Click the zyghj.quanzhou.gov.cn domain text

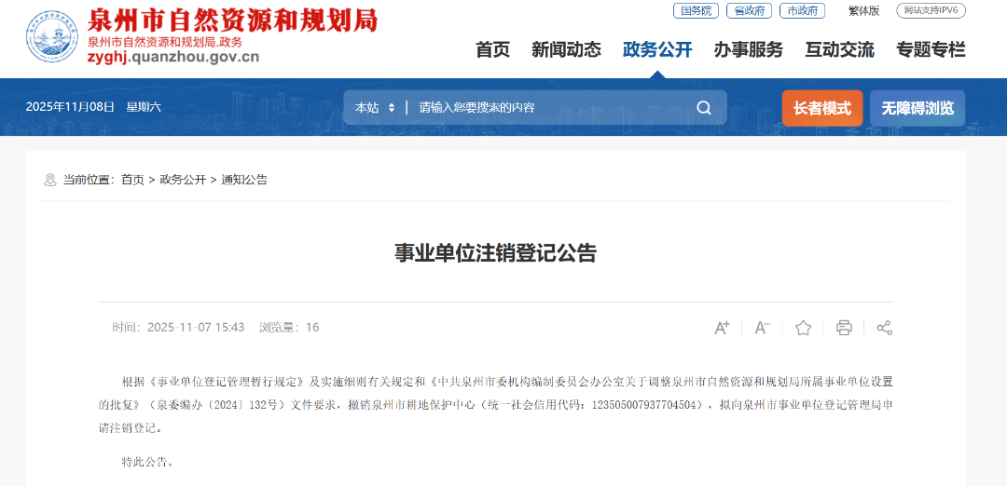click(x=173, y=57)
